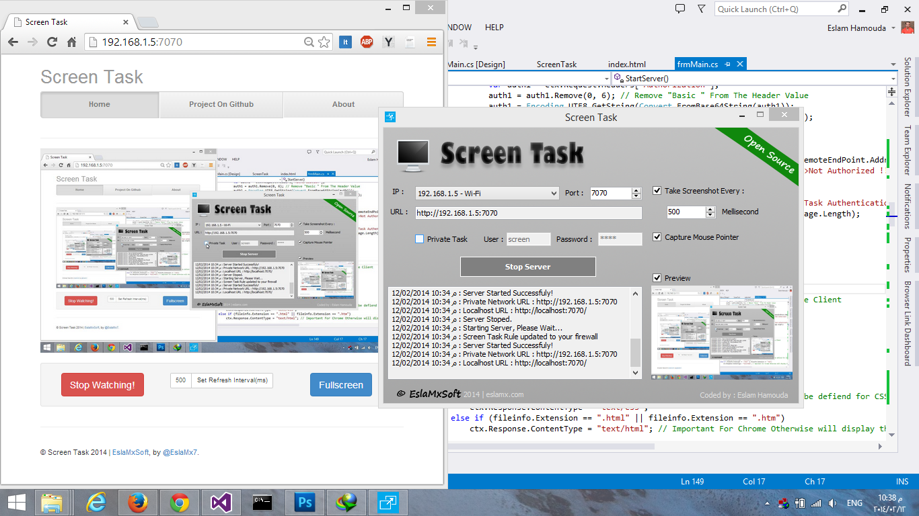Click the bookmark star in the address bar
This screenshot has width=919, height=516.
tap(324, 42)
